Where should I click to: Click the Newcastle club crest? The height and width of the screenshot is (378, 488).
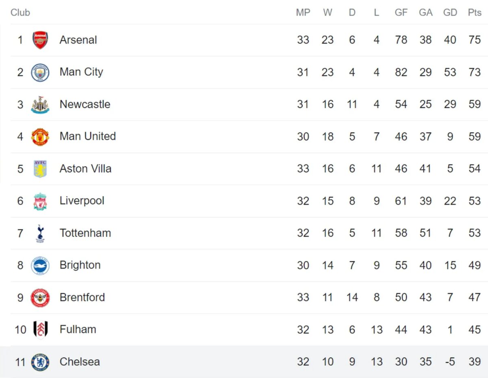click(40, 105)
